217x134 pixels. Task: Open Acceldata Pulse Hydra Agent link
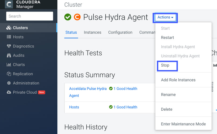pos(88,92)
